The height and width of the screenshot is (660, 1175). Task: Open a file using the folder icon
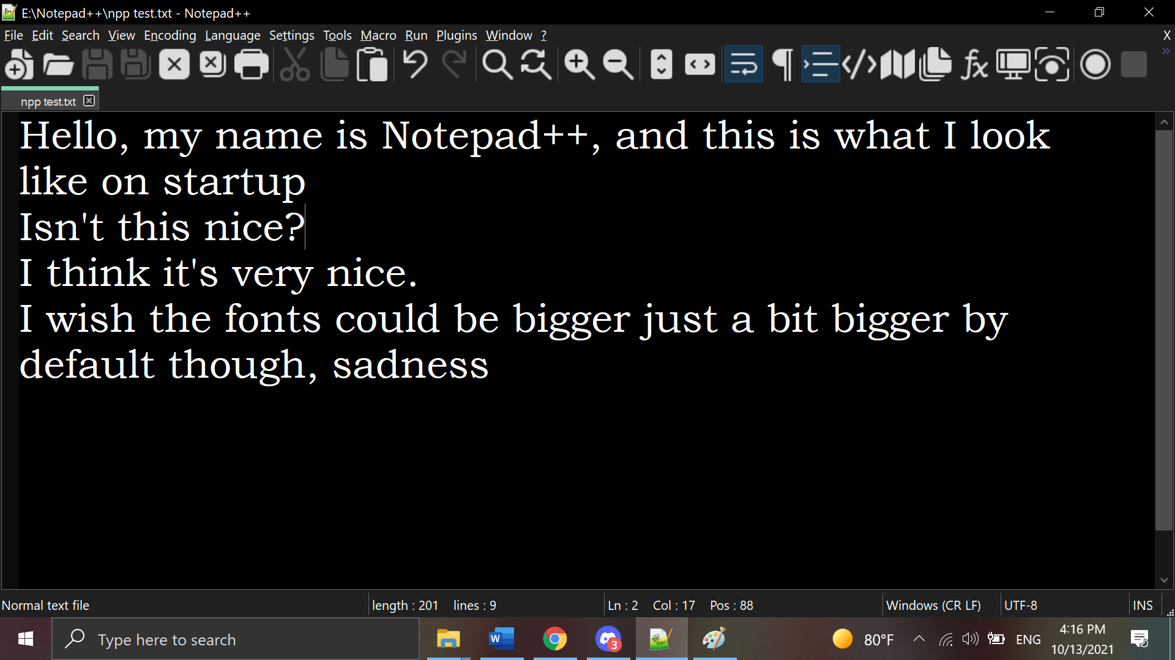pos(58,64)
